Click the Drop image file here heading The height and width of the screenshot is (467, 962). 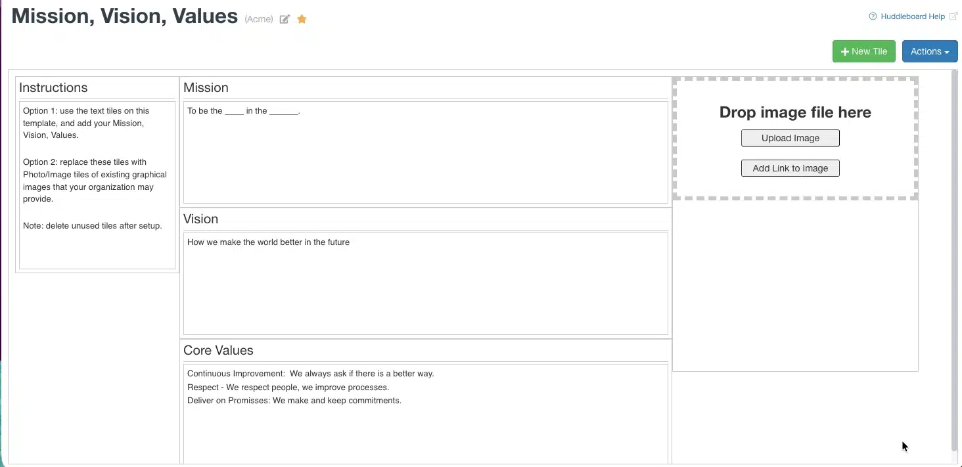(x=794, y=112)
